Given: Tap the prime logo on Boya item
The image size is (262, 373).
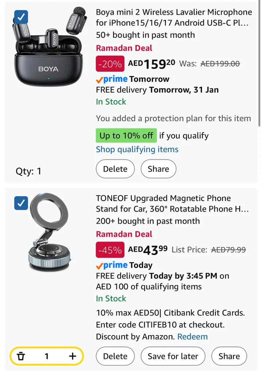Looking at the screenshot, I should (112, 79).
